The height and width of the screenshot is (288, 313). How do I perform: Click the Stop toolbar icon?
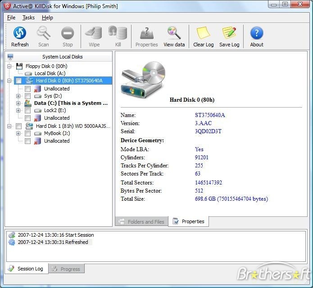[x=68, y=33]
